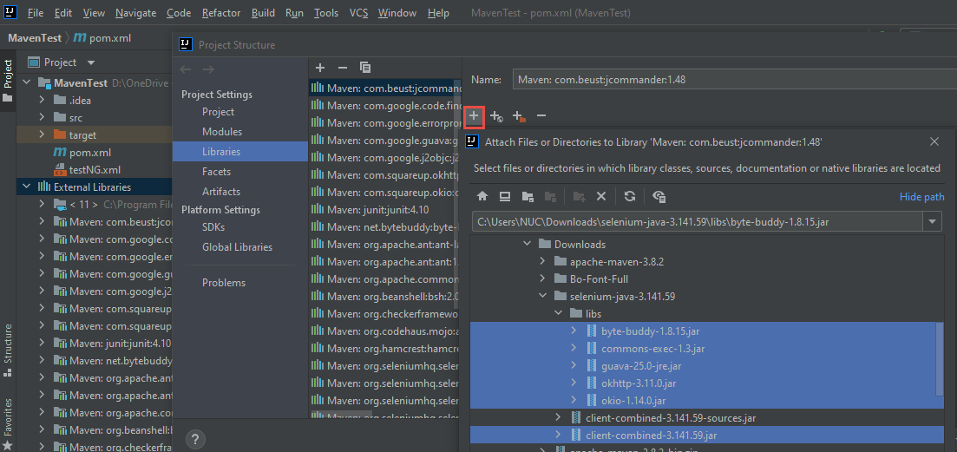Collapse the libs folder in file chooser
This screenshot has height=452, width=957.
(x=558, y=313)
